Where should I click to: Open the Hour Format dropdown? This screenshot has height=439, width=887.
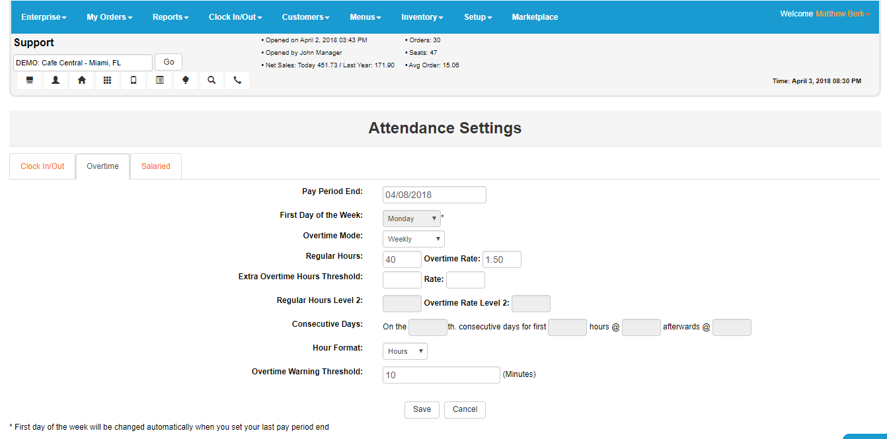coord(405,351)
